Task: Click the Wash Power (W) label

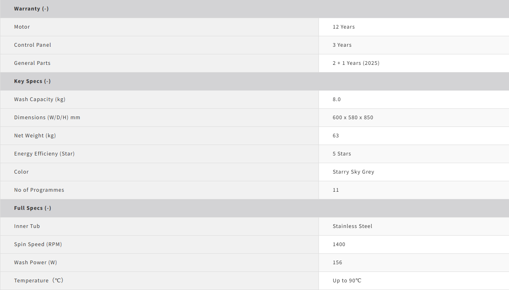Action: pos(35,263)
